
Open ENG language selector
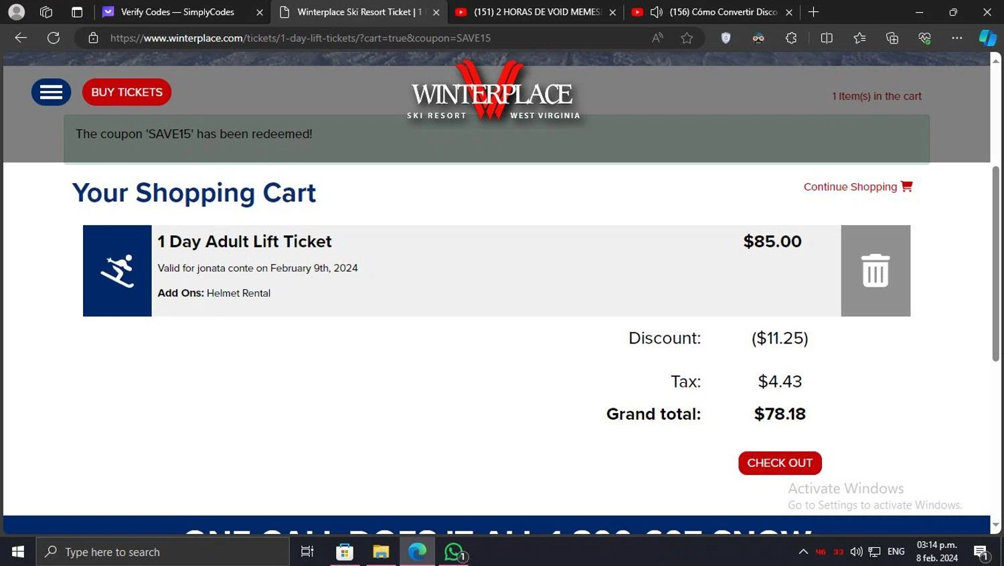896,552
